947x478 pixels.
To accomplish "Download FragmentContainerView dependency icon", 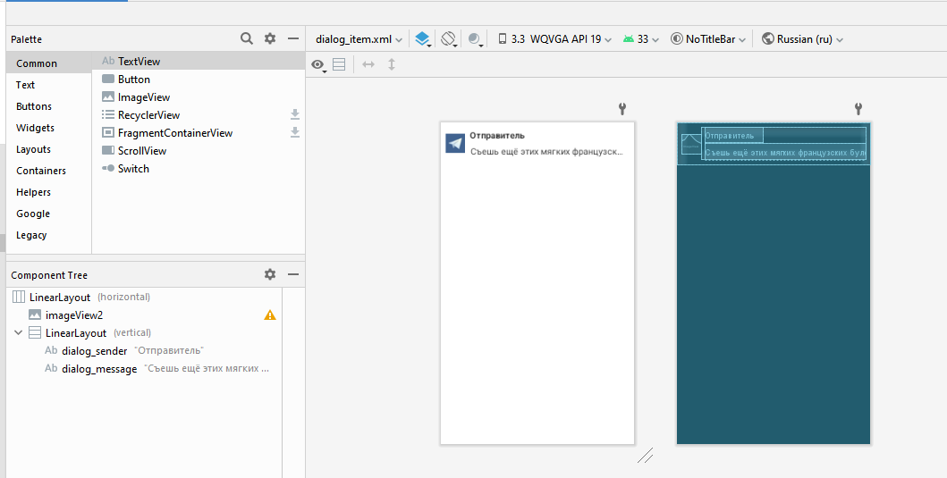I will point(295,132).
